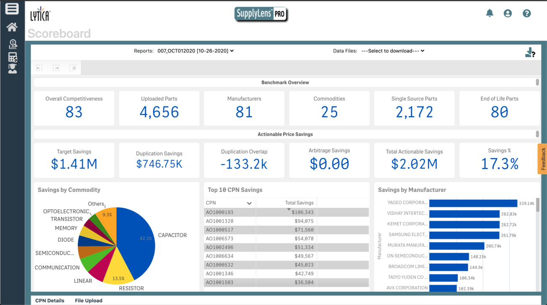Viewport: 547px width, 305px height.
Task: Click the download help icon
Action: (530, 53)
